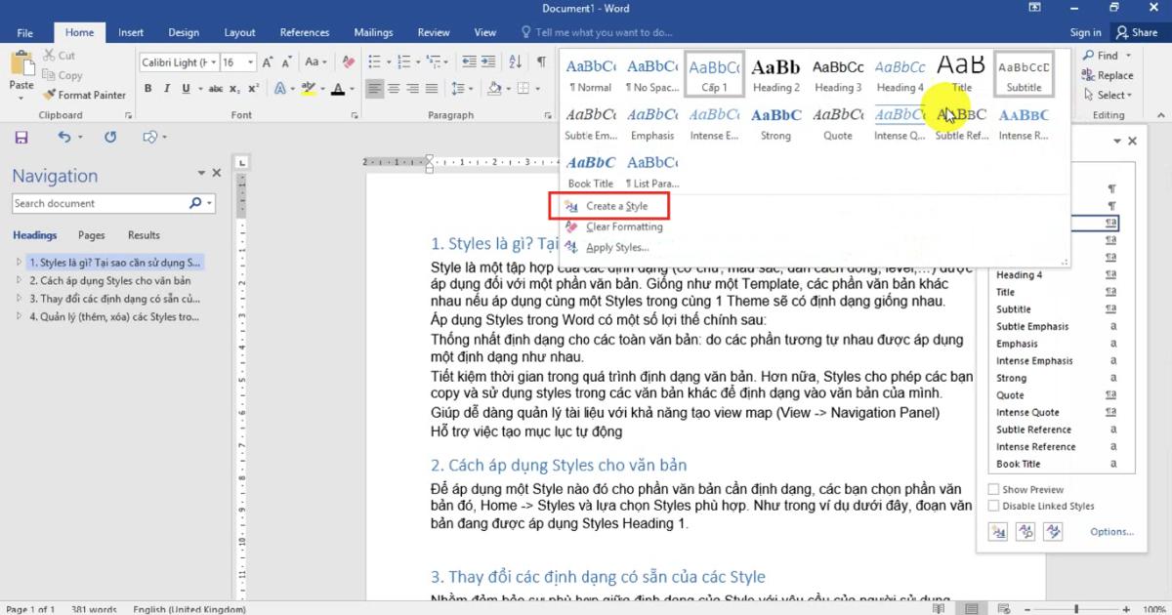Choose Create a Style from the gallery menu
1172x615 pixels.
[617, 206]
